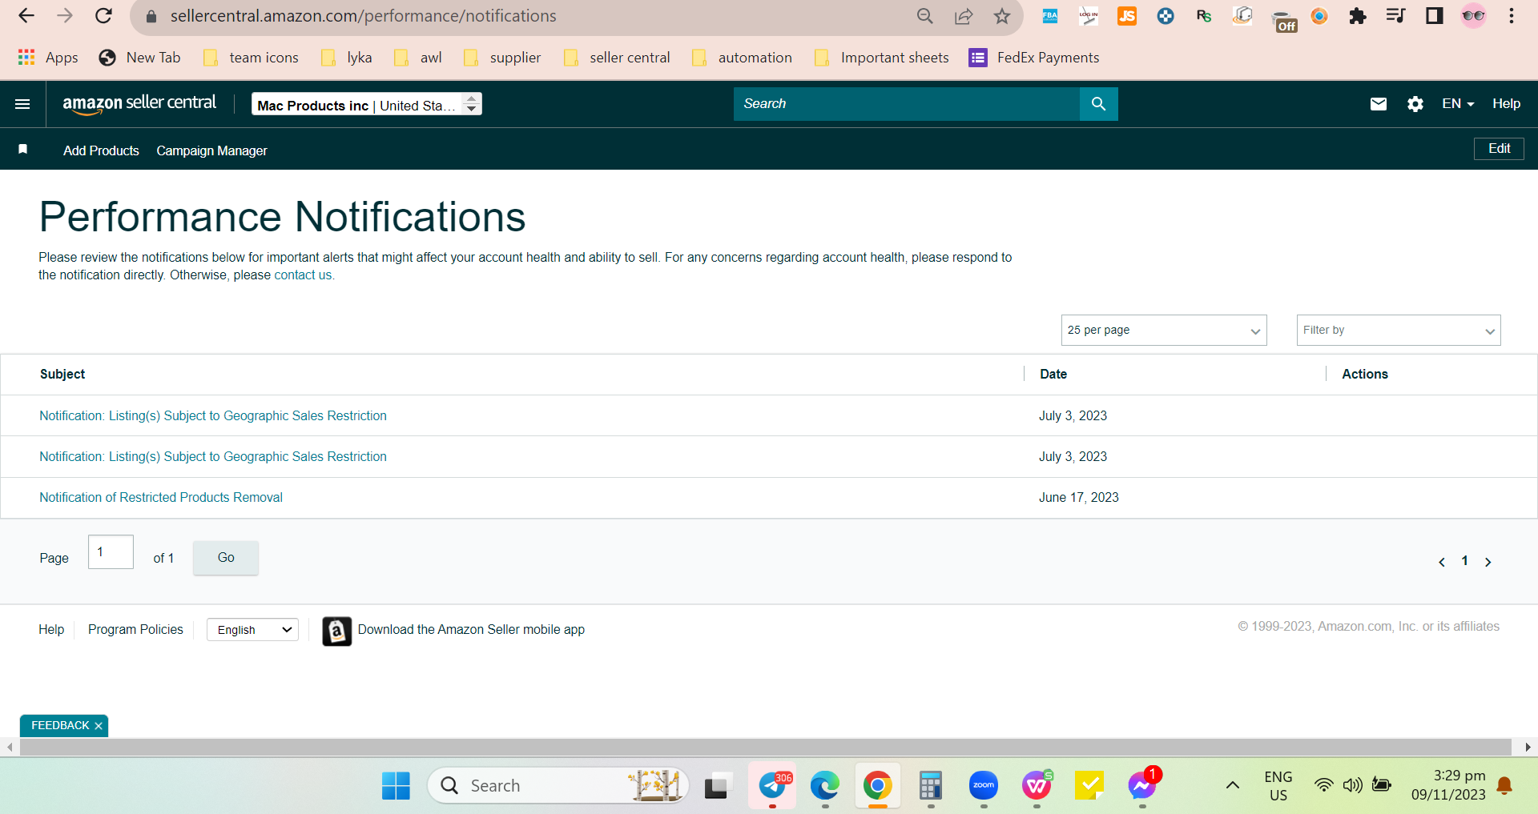The image size is (1538, 814).
Task: Close the FEEDBACK tab
Action: [x=99, y=726]
